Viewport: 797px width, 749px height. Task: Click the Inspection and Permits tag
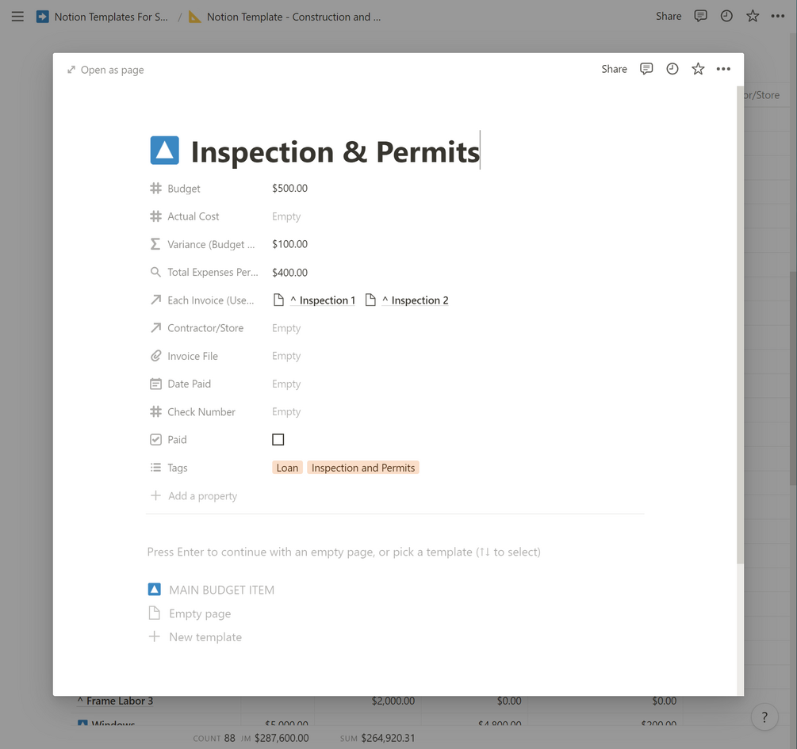(x=363, y=468)
